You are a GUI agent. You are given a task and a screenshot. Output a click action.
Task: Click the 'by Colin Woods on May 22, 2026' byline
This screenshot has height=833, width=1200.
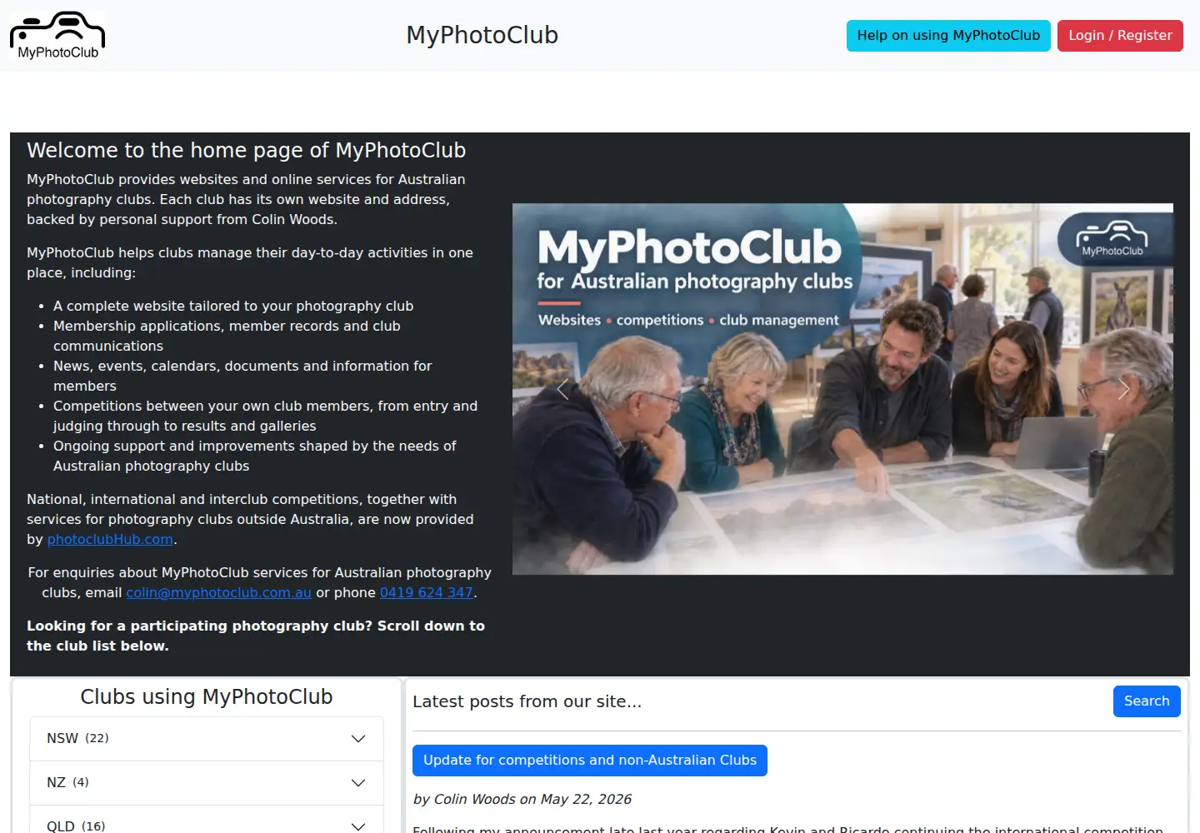coord(522,799)
